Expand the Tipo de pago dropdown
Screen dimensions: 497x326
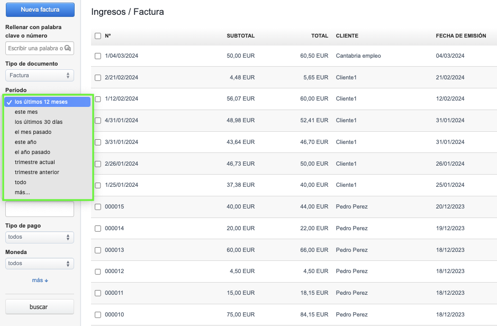[40, 237]
